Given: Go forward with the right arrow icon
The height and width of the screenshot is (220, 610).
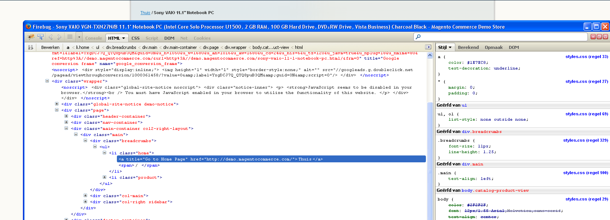Looking at the screenshot, I should click(x=59, y=37).
